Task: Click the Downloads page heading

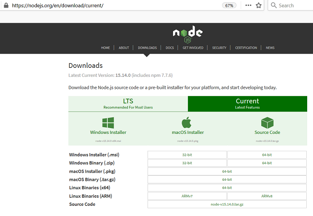Action: (x=85, y=66)
